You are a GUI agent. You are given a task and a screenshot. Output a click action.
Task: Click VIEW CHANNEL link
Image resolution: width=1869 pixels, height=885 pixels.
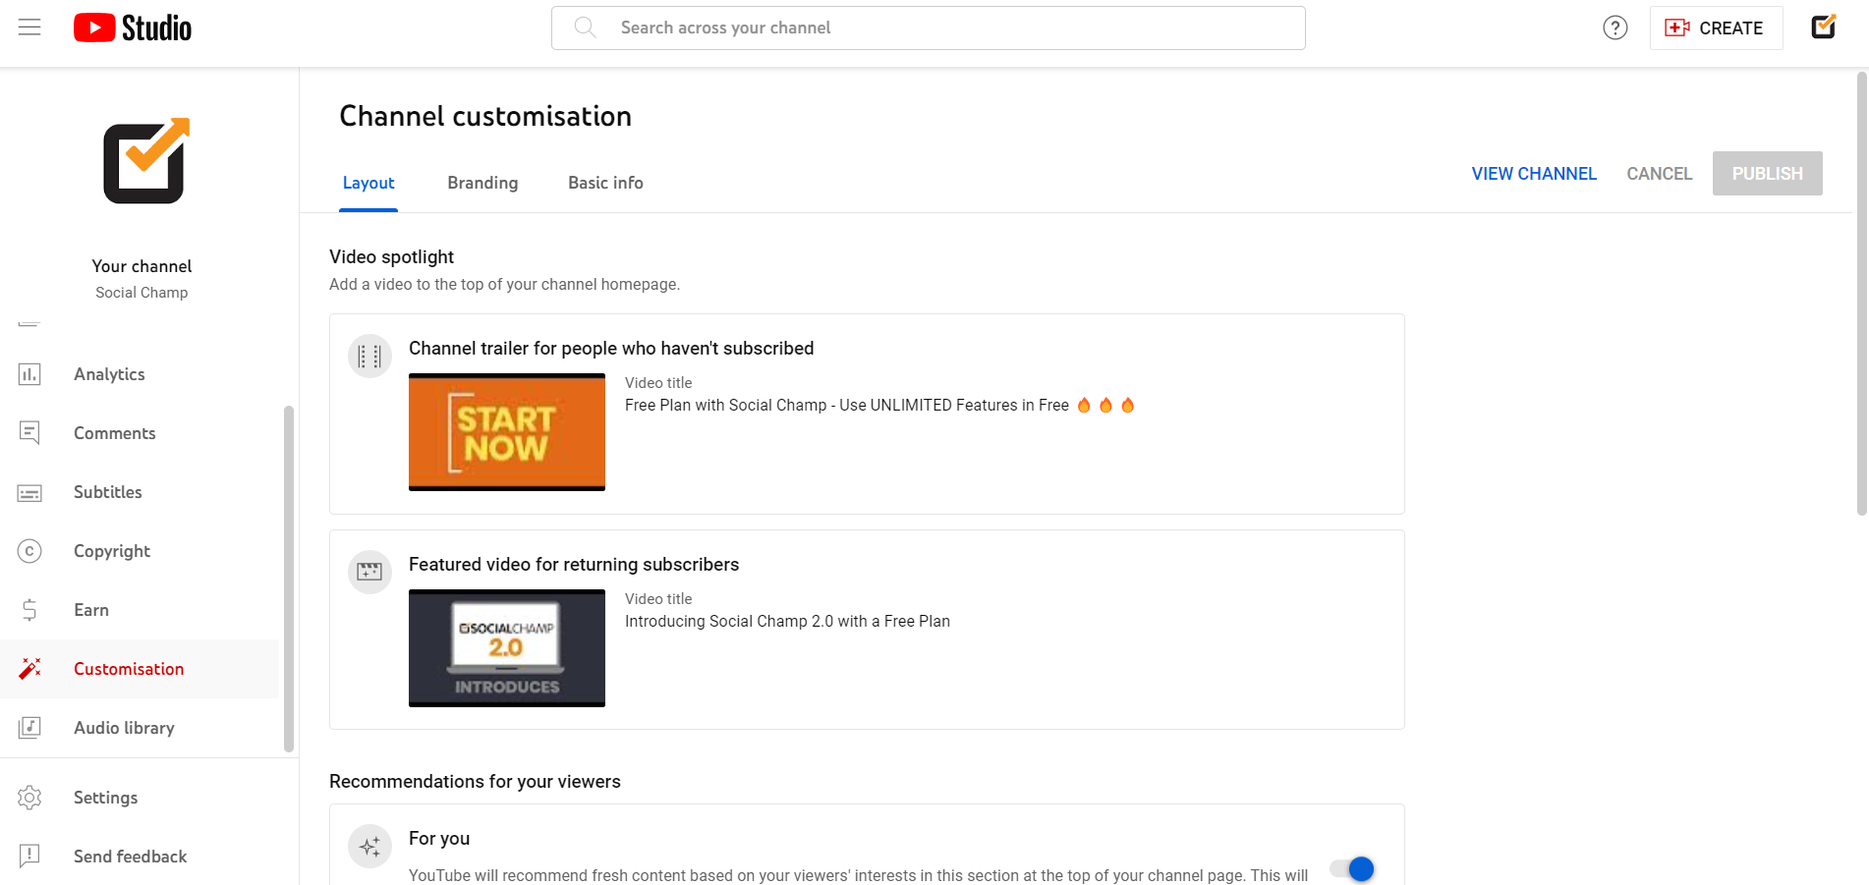click(x=1533, y=173)
